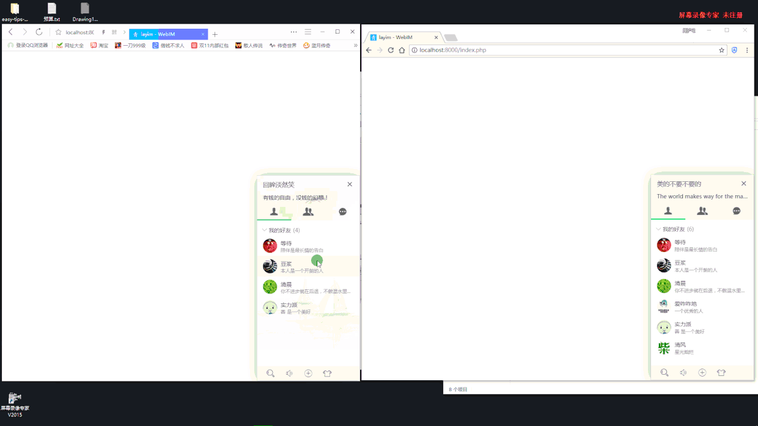
Task: Open 网址大全 bookmark
Action: pos(70,46)
